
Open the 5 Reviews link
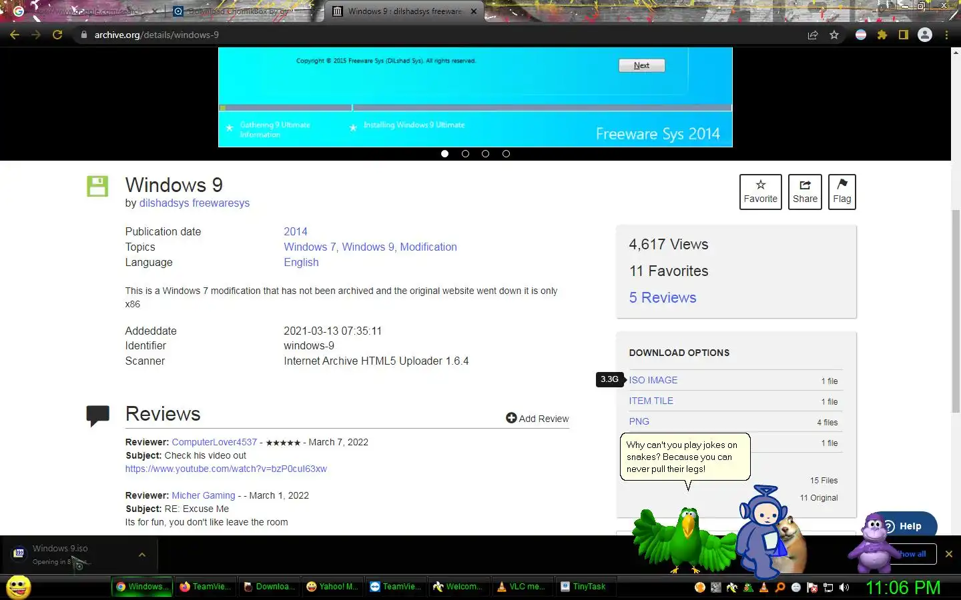662,297
